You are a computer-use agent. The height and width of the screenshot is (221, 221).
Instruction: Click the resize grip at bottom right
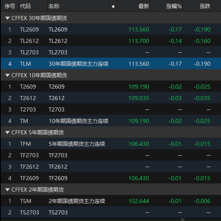pyautogui.click(x=183, y=220)
